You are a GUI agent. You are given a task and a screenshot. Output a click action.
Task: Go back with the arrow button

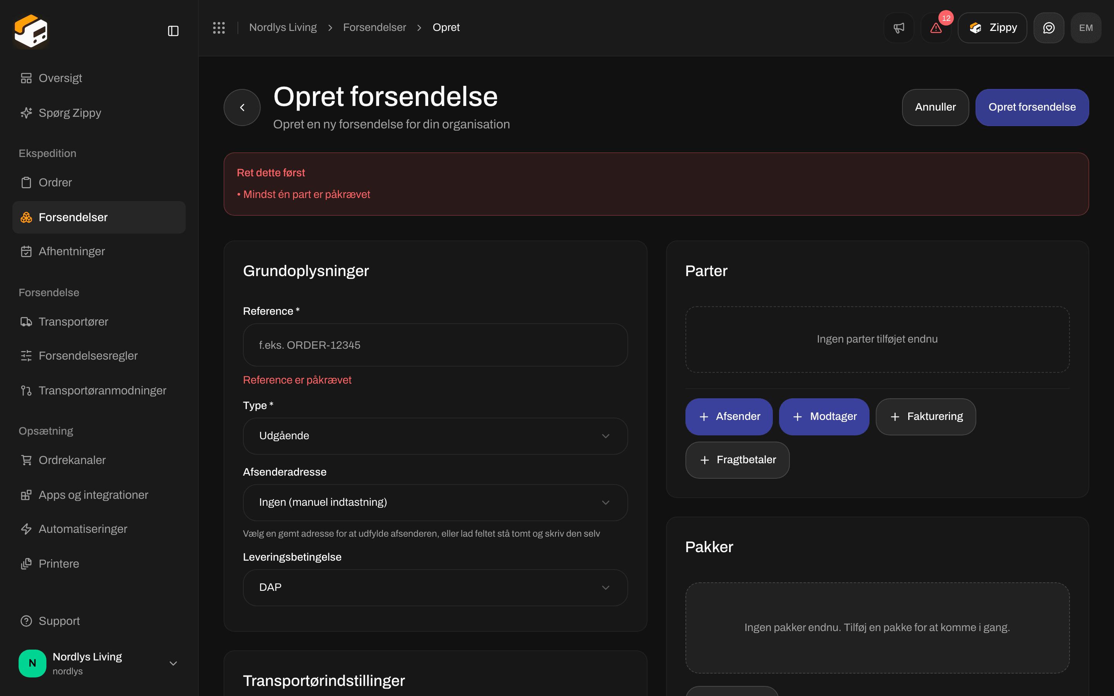tap(242, 107)
